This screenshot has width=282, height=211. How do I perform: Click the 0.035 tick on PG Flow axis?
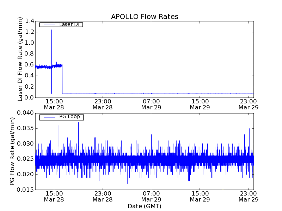pyautogui.click(x=25, y=128)
